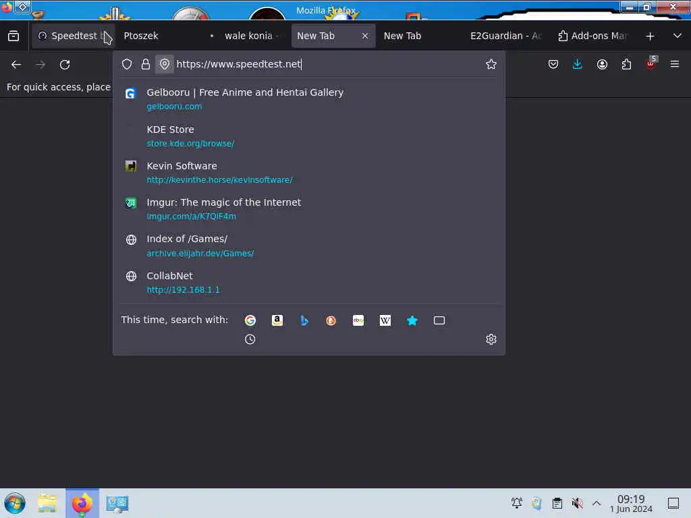Open the Downloads panel
This screenshot has width=691, height=518.
tap(578, 64)
